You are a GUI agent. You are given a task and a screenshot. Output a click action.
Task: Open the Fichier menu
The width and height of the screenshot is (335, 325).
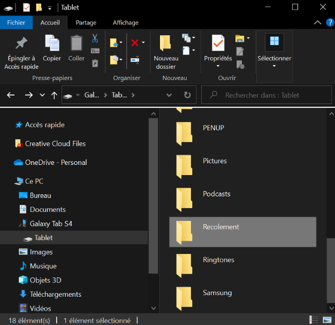16,22
